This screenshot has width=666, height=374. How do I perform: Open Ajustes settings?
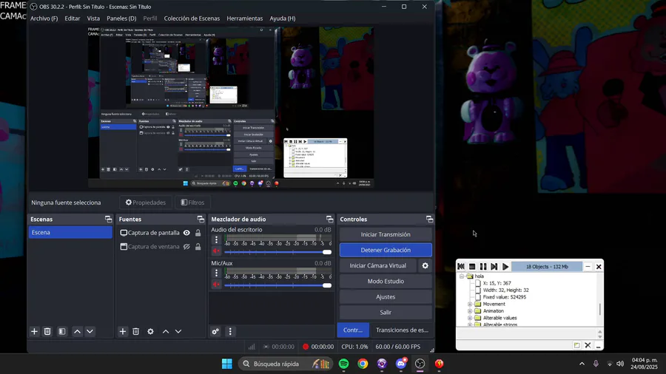(386, 297)
